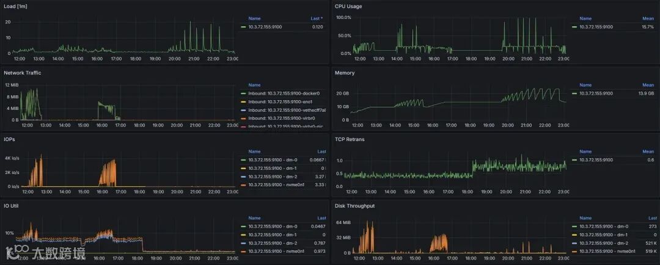
Task: Toggle nvme0n1 series in IO Util legend
Action: (x=276, y=251)
